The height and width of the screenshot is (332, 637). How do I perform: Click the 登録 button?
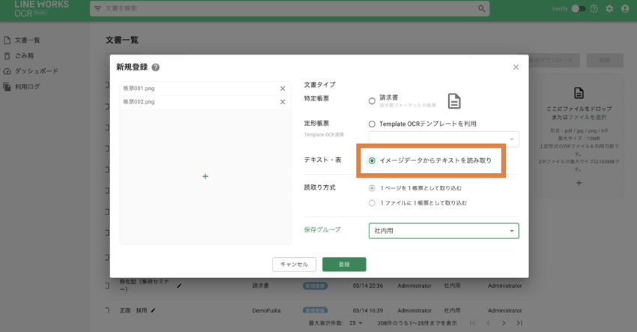pos(344,265)
